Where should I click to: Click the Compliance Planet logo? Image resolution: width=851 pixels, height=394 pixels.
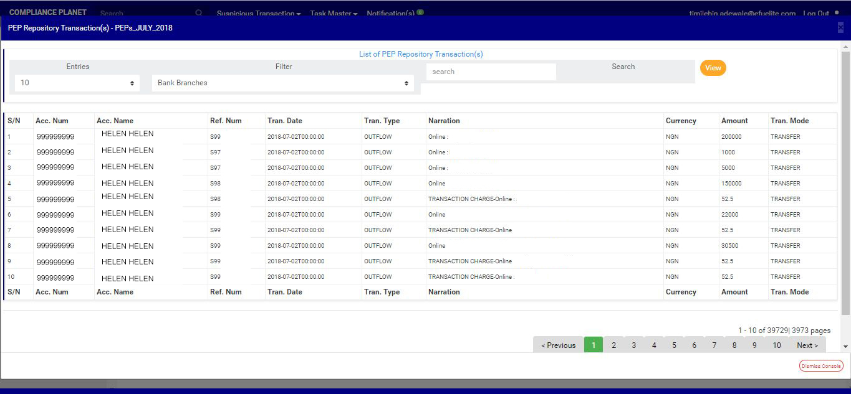tap(48, 12)
